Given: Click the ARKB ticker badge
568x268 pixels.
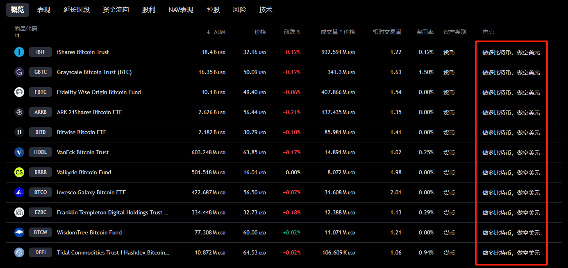Looking at the screenshot, I should coord(41,112).
